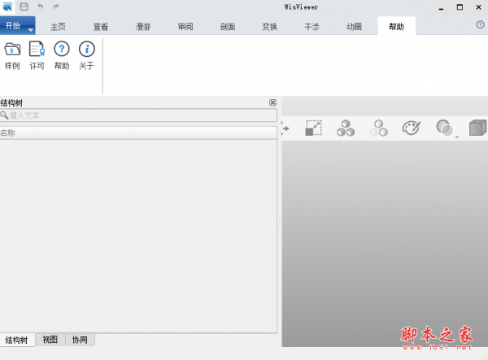Select the 帮助 ribbon tab
488x360 pixels.
tap(397, 27)
